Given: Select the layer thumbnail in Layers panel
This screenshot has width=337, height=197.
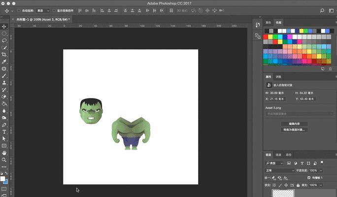Looking at the screenshot, I should (283, 193).
